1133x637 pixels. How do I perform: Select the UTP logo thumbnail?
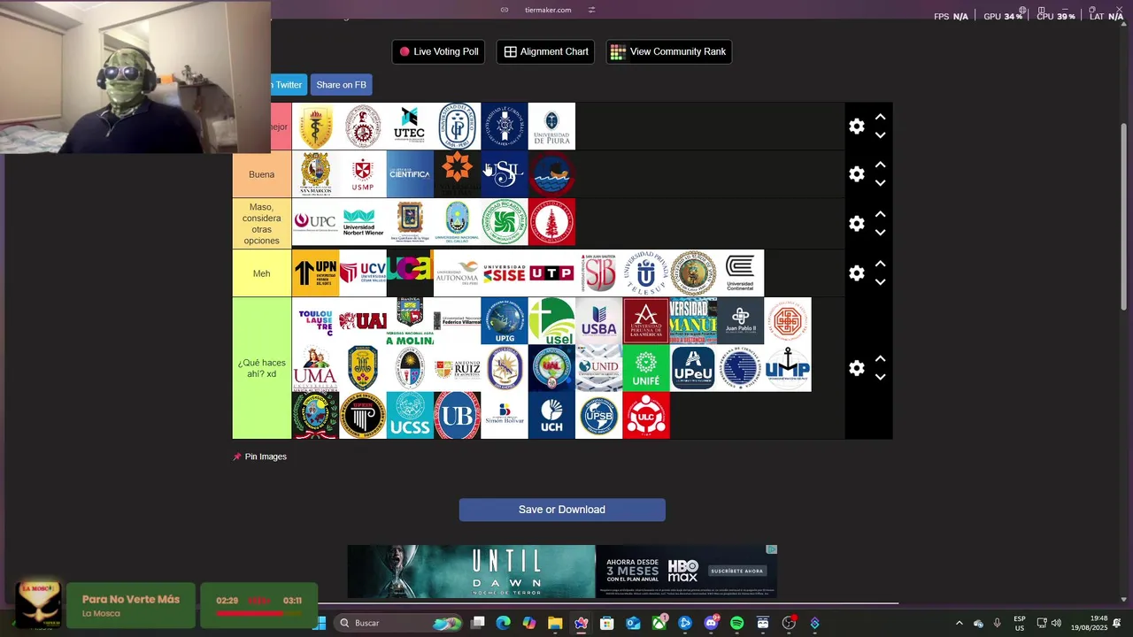(551, 273)
